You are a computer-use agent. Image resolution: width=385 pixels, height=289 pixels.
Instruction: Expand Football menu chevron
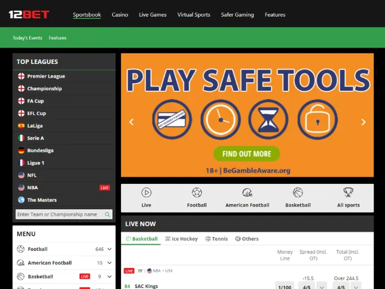click(x=109, y=249)
